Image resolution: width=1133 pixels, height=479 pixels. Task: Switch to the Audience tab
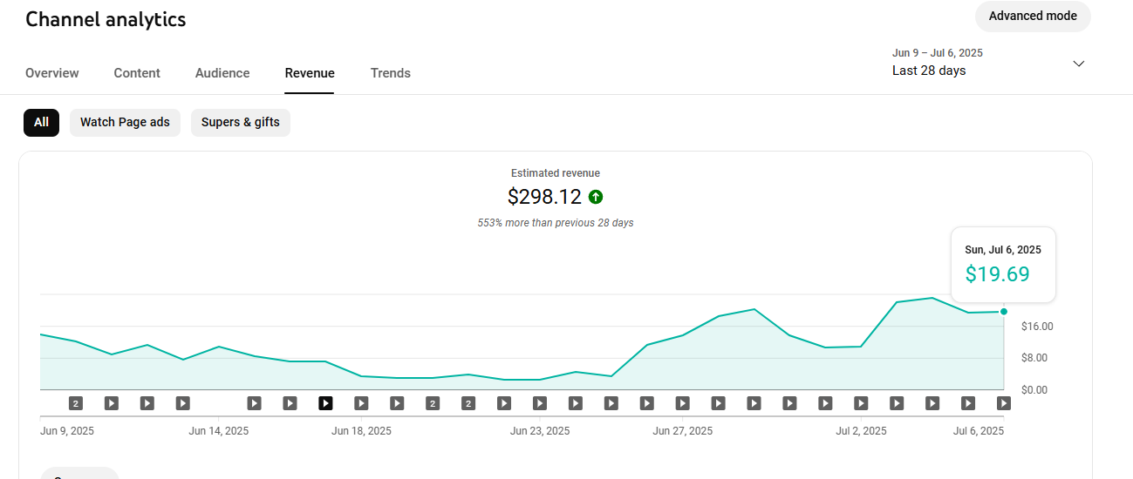[222, 73]
